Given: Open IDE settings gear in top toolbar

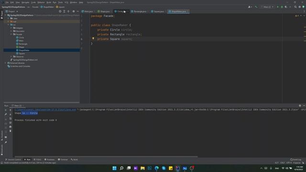Looking at the screenshot, I should (300, 7).
